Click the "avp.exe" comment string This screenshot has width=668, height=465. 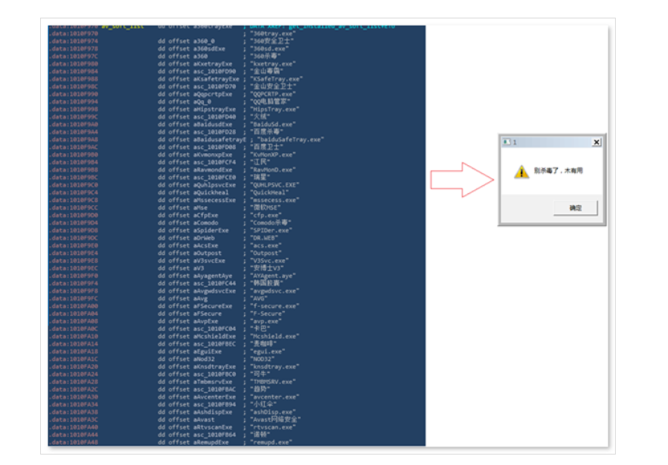[266, 321]
